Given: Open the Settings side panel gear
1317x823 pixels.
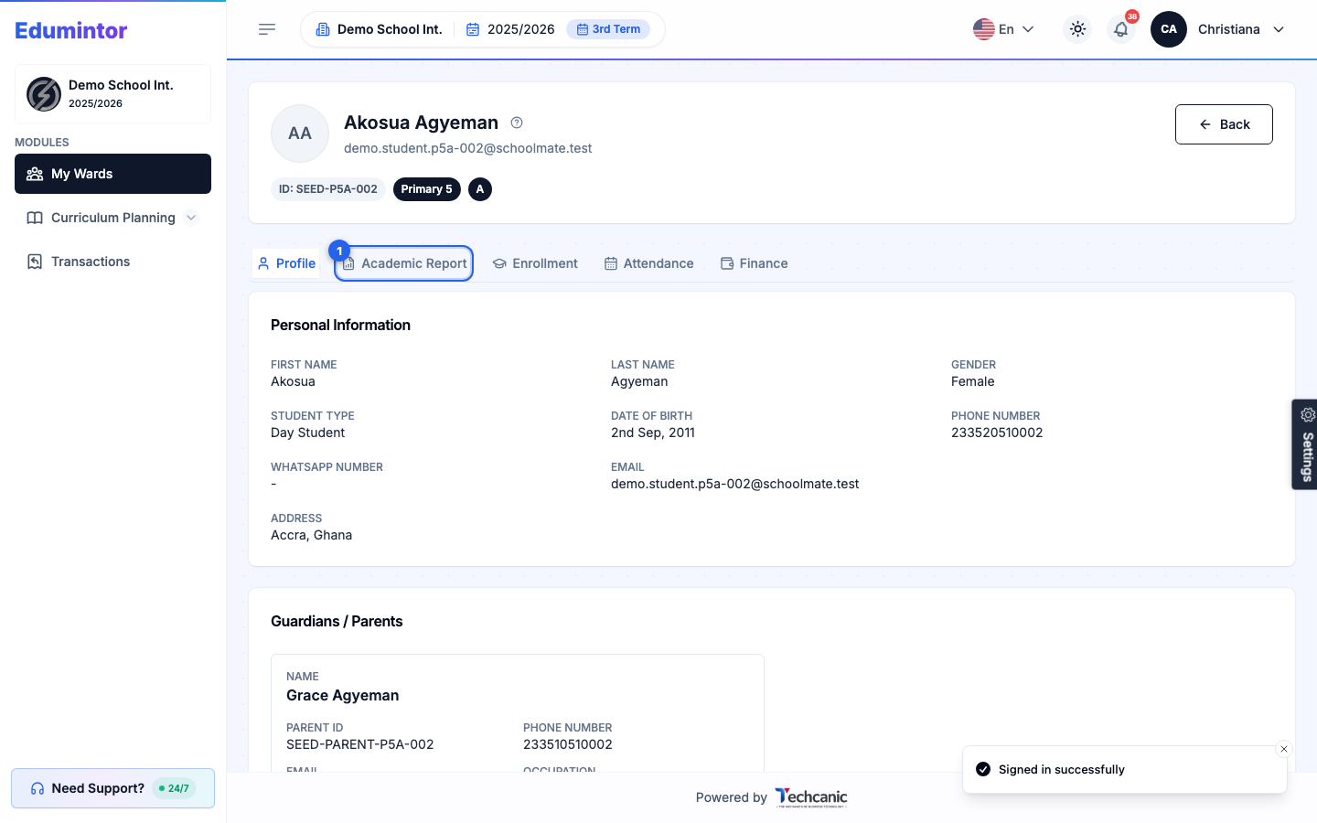Looking at the screenshot, I should pos(1308,414).
